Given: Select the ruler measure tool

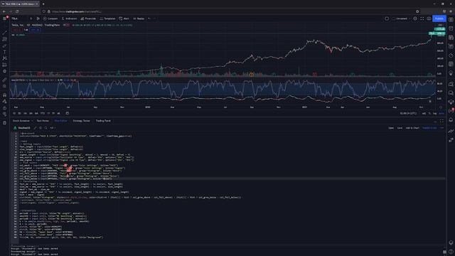Looking at the screenshot, I should [x=5, y=80].
